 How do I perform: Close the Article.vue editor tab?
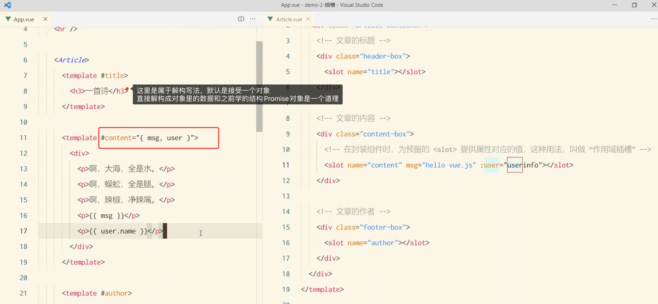click(308, 19)
